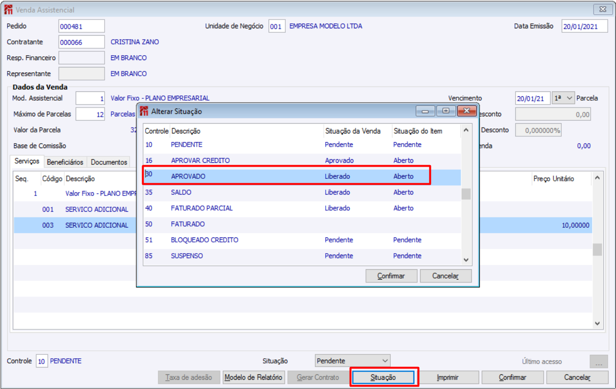Click the services grid scroll-up arrow
The width and height of the screenshot is (616, 389).
coord(597,178)
